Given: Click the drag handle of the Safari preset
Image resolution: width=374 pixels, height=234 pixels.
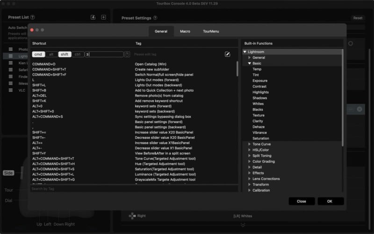Looking at the screenshot, I should click(10, 69).
